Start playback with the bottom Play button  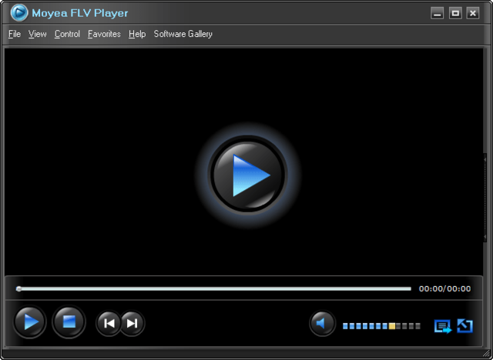30,322
